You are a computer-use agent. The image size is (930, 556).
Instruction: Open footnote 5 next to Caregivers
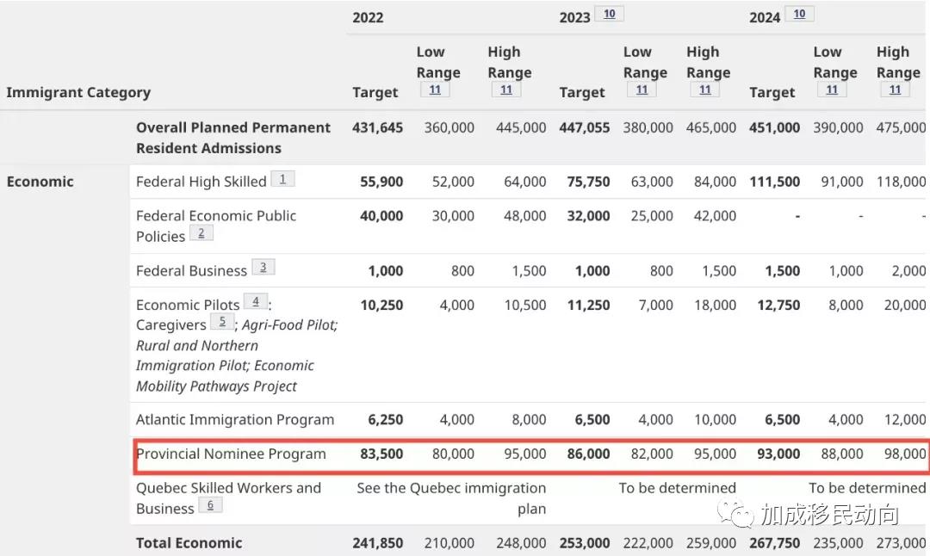click(222, 321)
